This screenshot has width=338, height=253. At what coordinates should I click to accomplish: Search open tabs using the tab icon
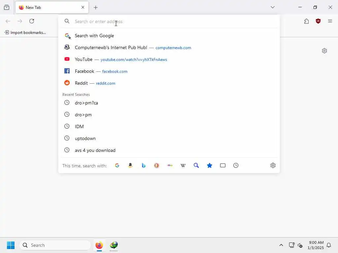(x=223, y=165)
